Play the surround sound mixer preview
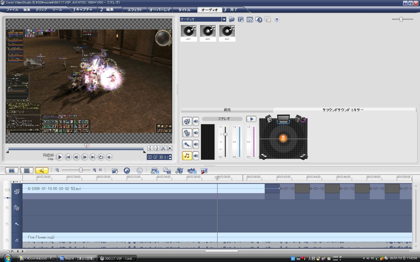The image size is (420, 262). [251, 119]
